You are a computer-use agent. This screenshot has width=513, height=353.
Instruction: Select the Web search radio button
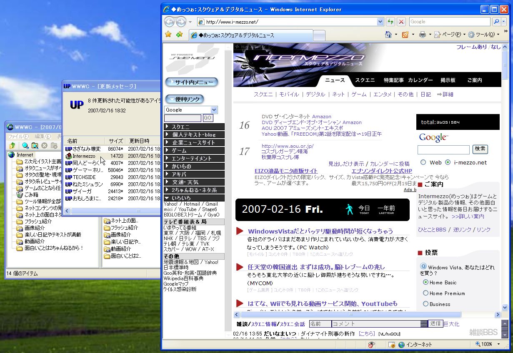click(423, 162)
